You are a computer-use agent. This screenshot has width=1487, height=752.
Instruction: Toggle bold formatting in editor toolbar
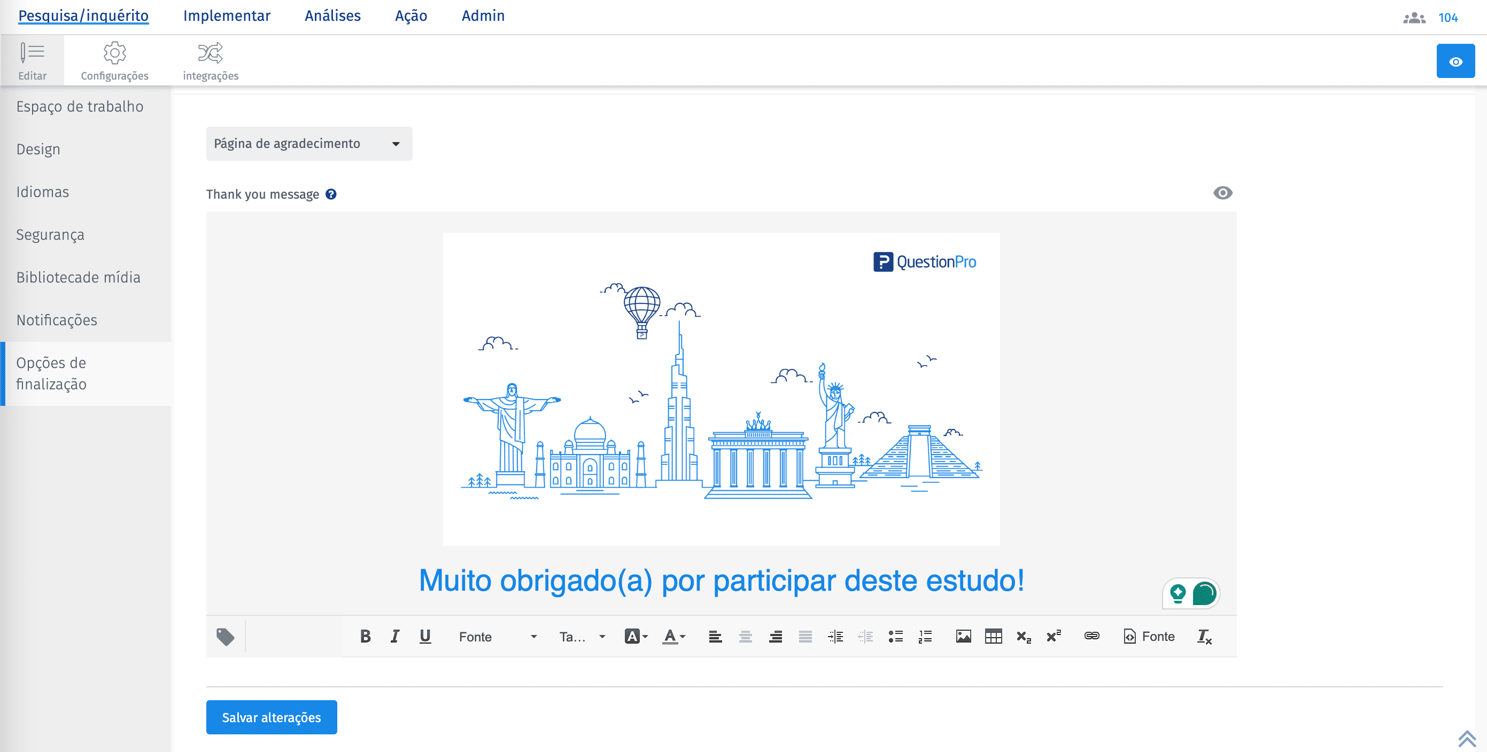[x=365, y=636]
